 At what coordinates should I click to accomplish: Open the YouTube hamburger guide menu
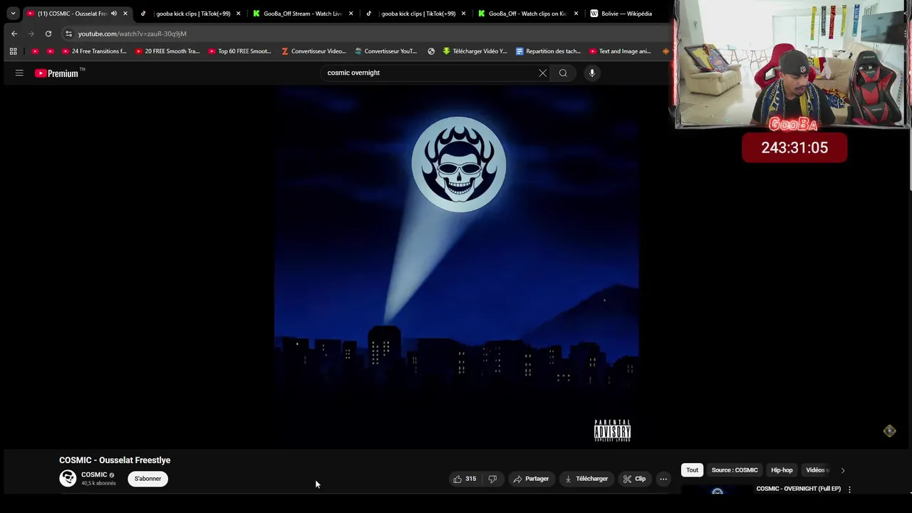pyautogui.click(x=19, y=73)
